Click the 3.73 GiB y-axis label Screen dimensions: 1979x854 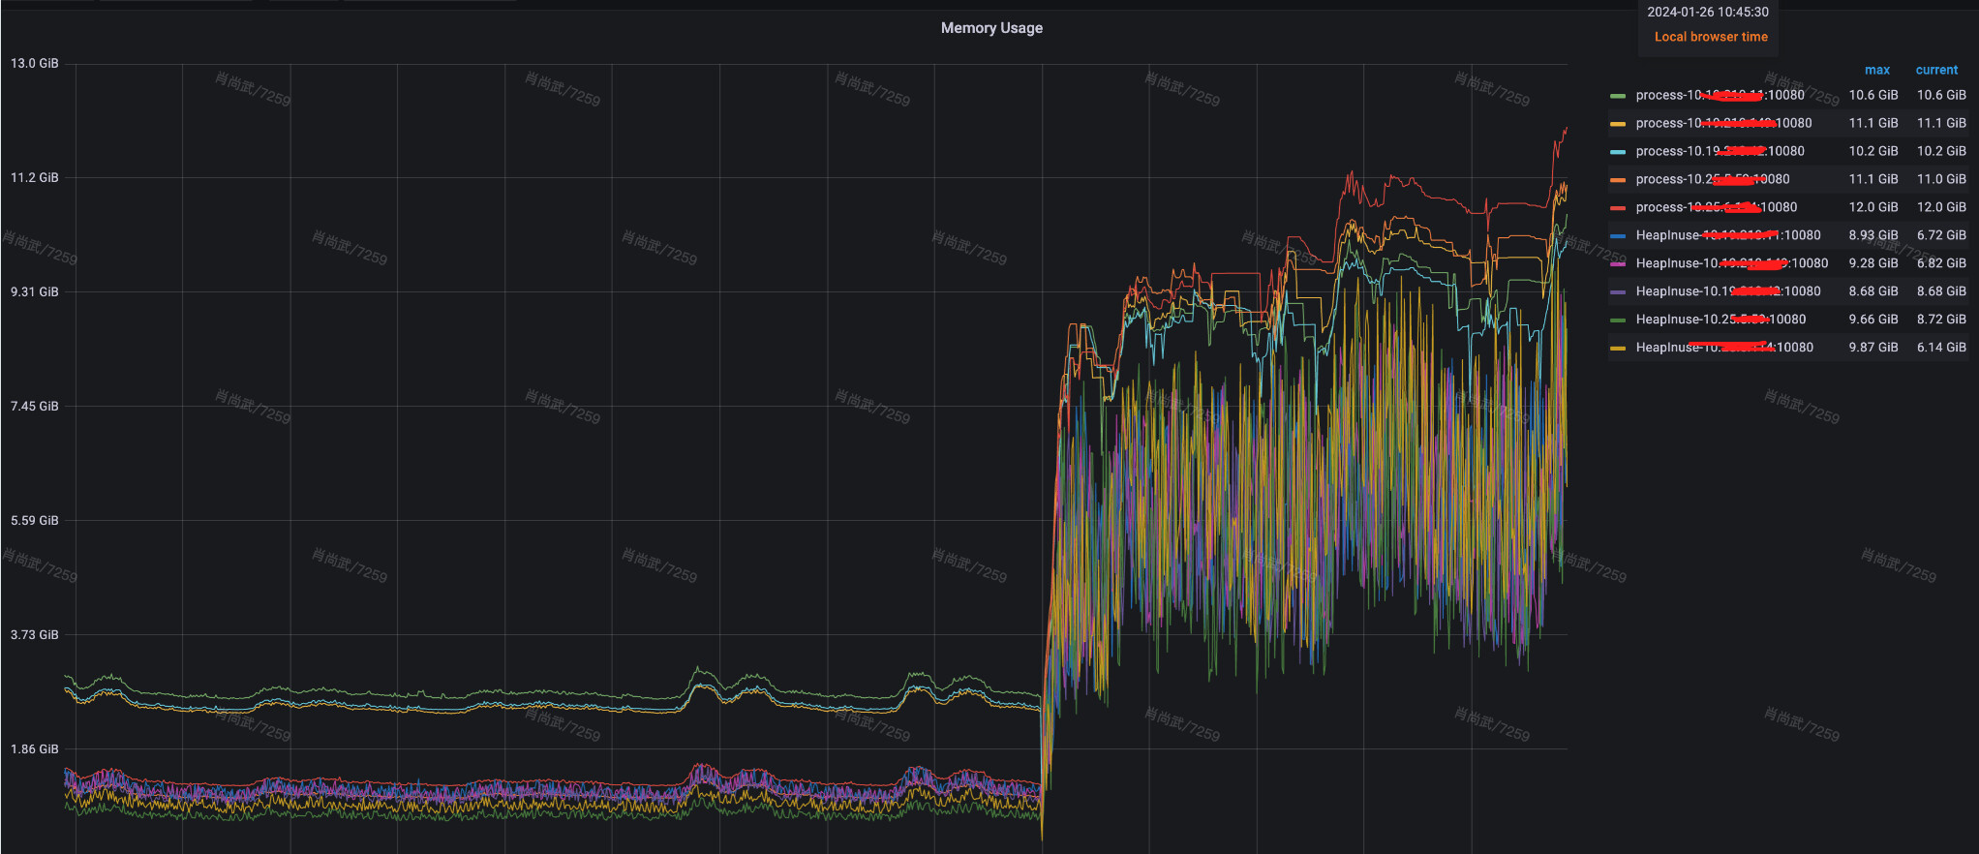(35, 635)
